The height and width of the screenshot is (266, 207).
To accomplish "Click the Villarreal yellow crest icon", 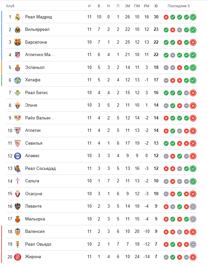I will point(18,30).
